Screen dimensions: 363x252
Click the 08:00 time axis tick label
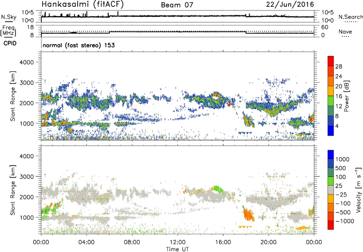pyautogui.click(x=132, y=242)
